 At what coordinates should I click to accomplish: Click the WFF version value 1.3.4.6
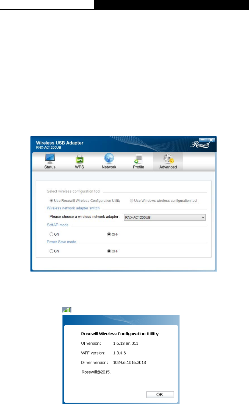pos(120,353)
